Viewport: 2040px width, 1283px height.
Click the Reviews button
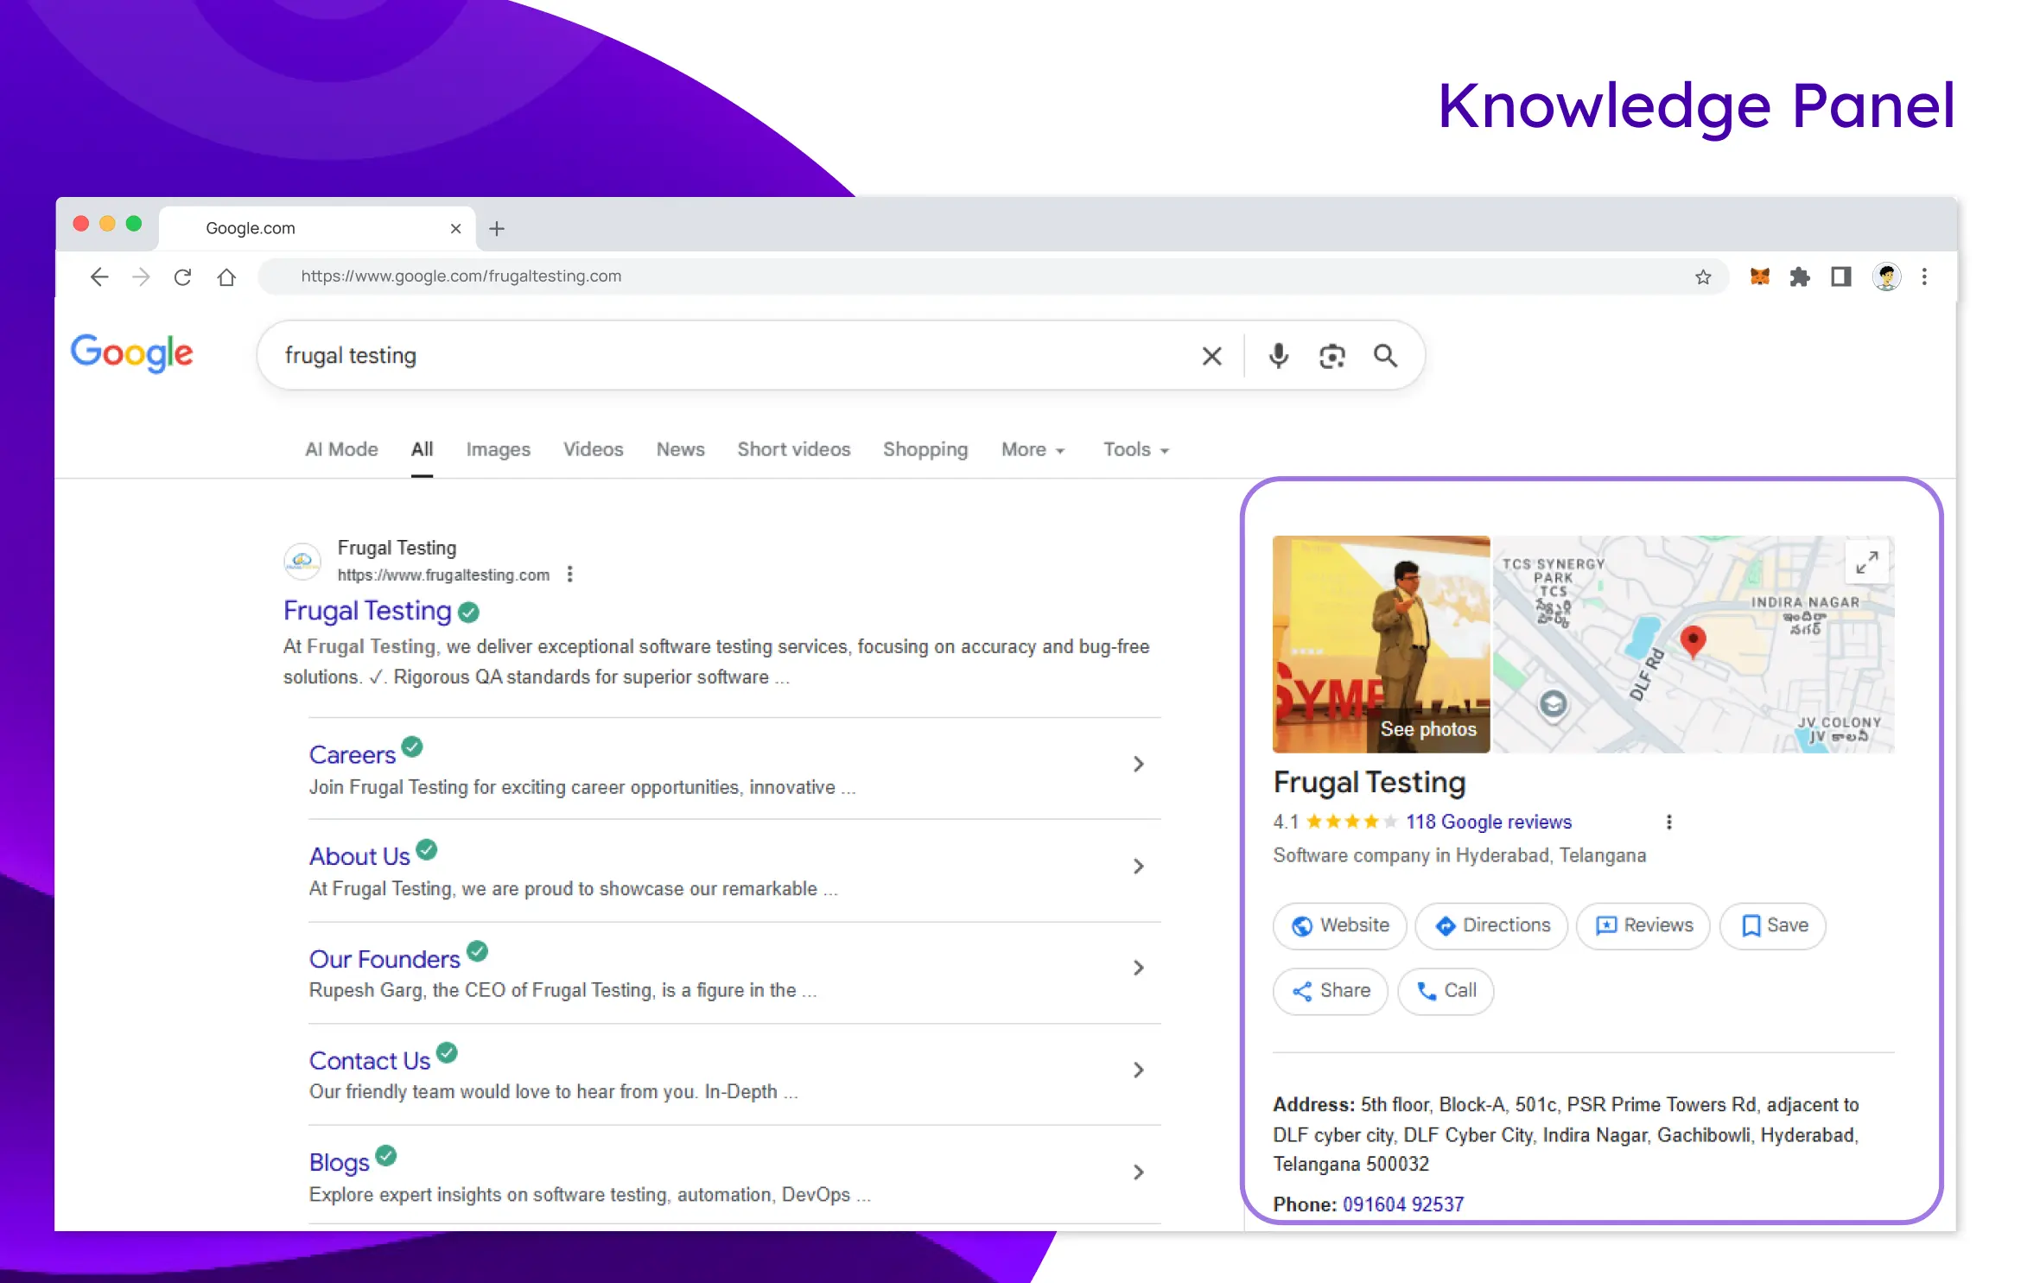coord(1643,925)
